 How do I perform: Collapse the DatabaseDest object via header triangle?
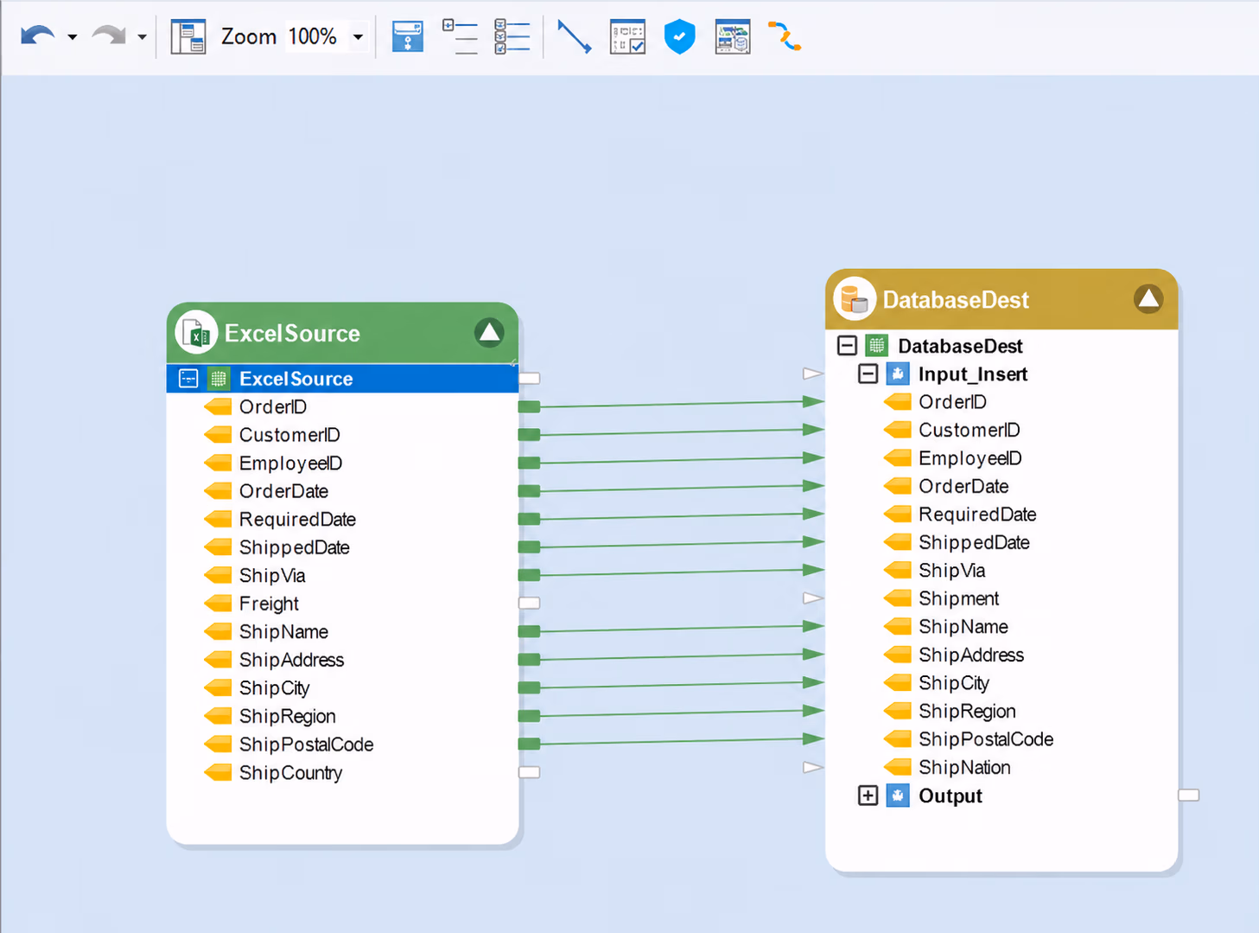click(x=1148, y=299)
